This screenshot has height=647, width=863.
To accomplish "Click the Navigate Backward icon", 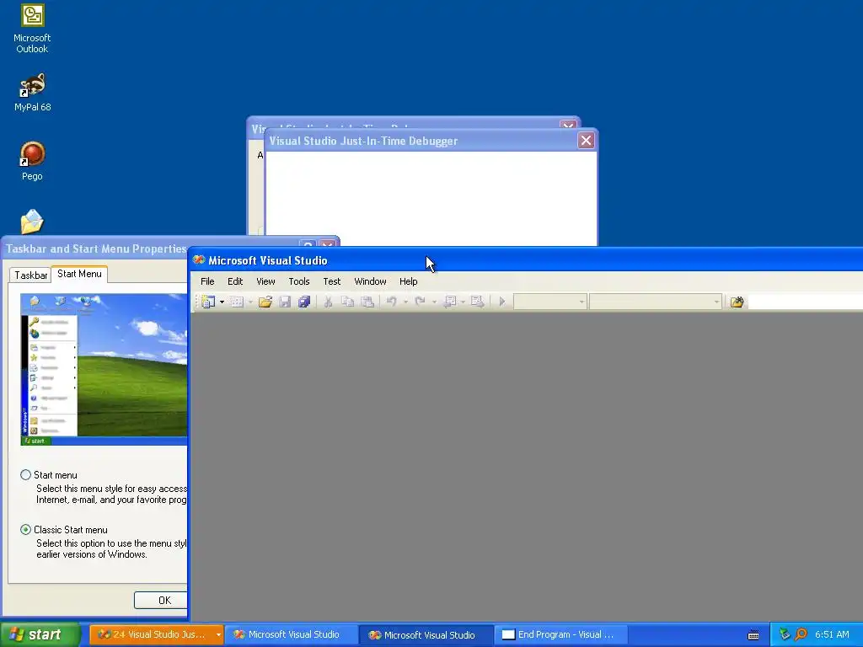I will point(450,302).
